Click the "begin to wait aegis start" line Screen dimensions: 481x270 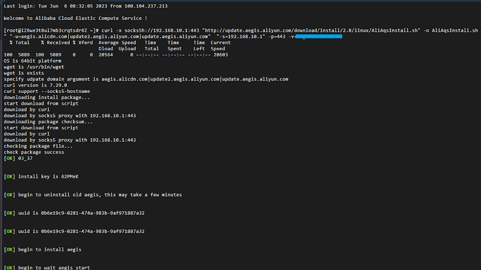pos(54,267)
